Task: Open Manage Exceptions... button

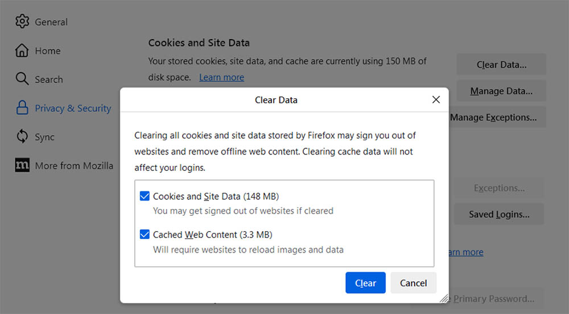Action: [497, 118]
